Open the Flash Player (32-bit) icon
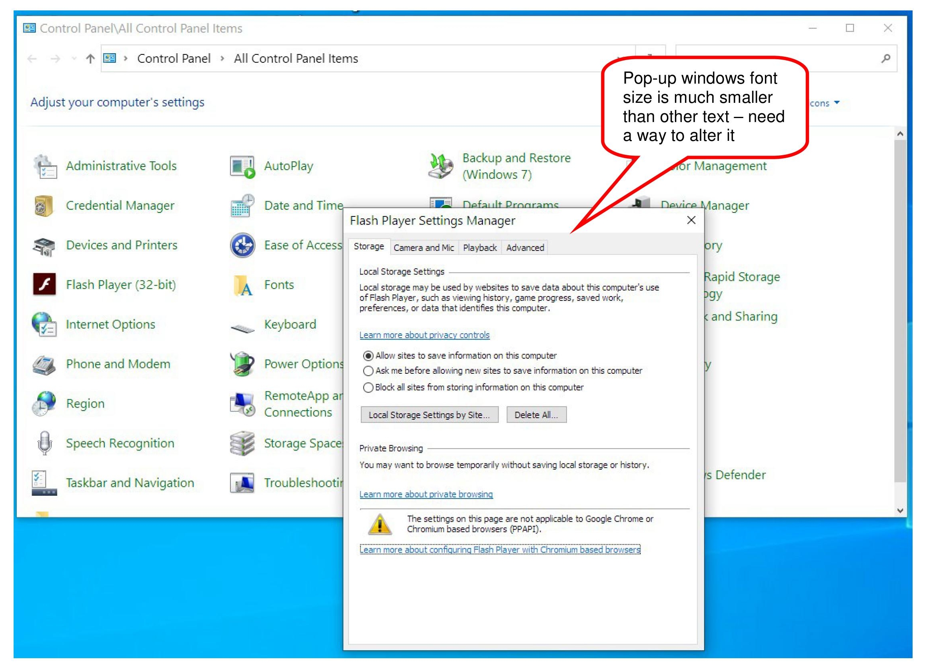This screenshot has width=925, height=669. tap(44, 284)
